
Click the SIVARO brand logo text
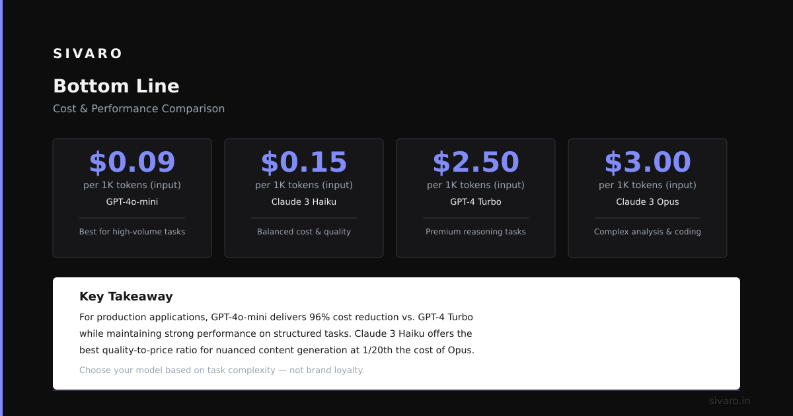[87, 53]
